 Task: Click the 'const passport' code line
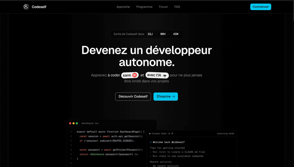[111, 150]
